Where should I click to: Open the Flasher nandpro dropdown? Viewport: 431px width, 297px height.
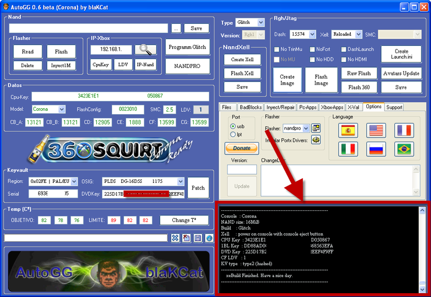point(306,128)
